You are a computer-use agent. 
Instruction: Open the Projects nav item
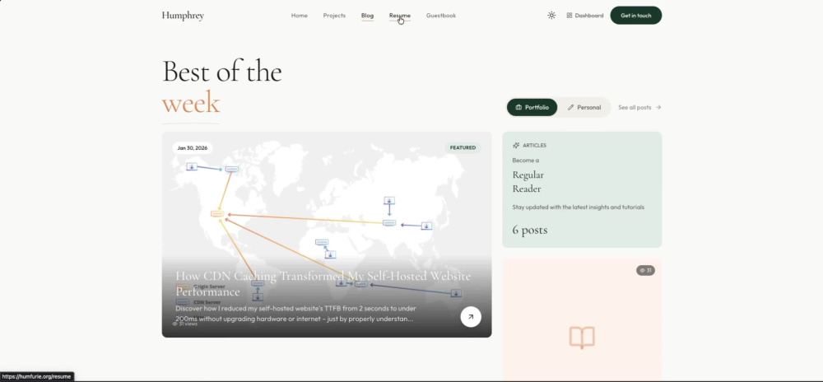pyautogui.click(x=334, y=16)
